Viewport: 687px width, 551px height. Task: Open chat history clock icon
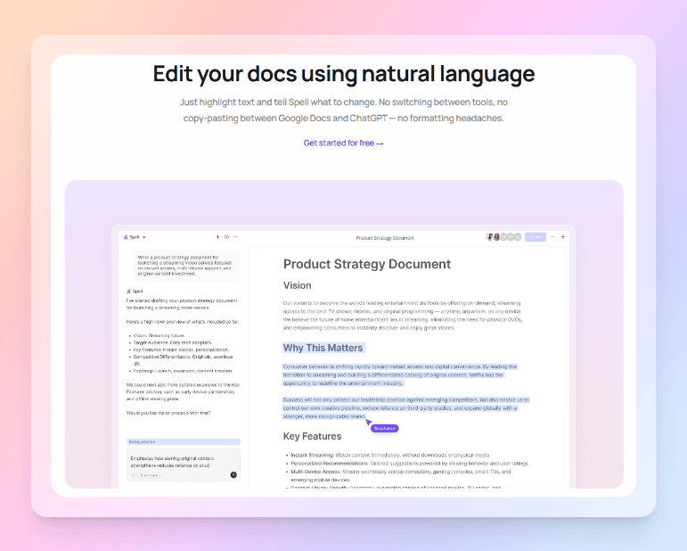pos(226,237)
